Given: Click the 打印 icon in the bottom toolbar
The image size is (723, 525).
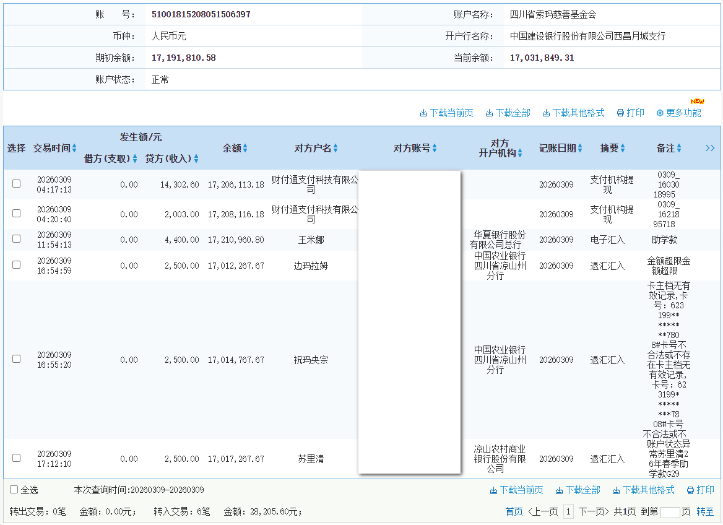Looking at the screenshot, I should tap(691, 490).
